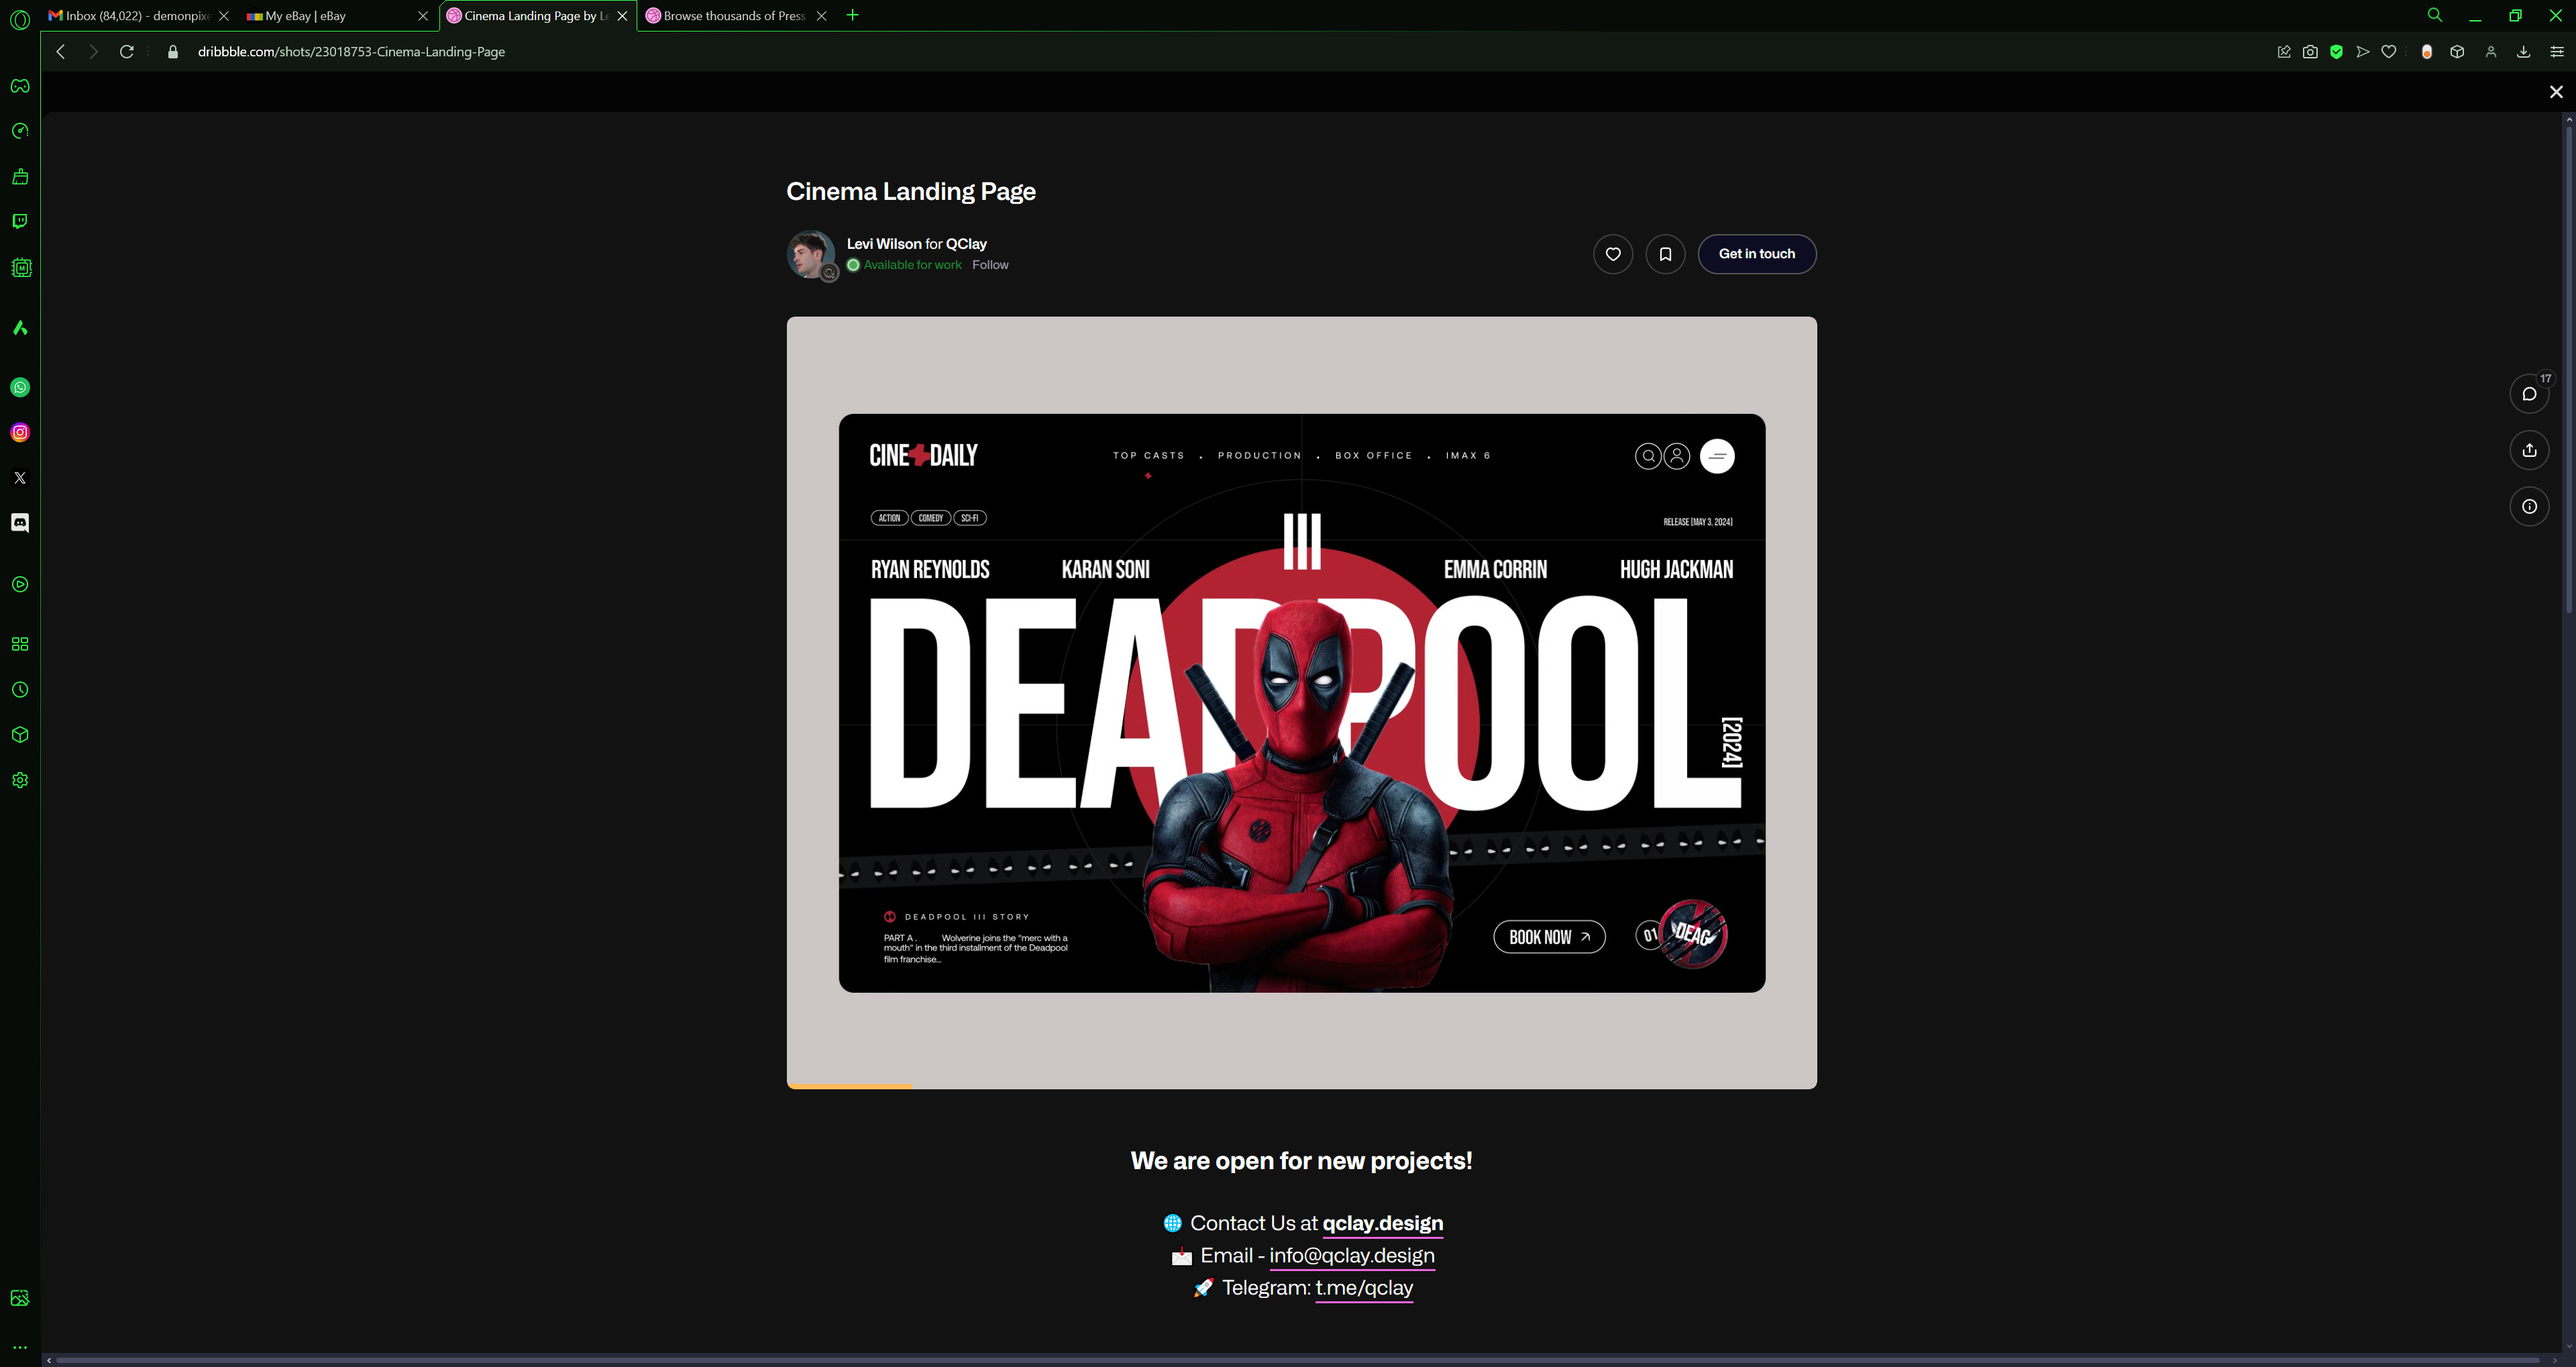Viewport: 2576px width, 1367px height.
Task: Open the sidebar three-dots more menu
Action: 20,1347
